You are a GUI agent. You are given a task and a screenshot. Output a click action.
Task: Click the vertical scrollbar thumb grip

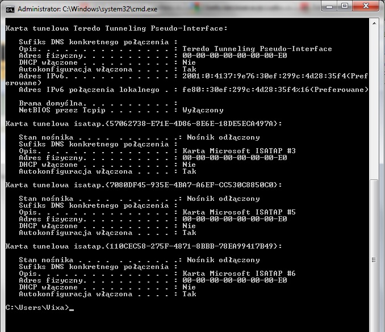[374, 259]
